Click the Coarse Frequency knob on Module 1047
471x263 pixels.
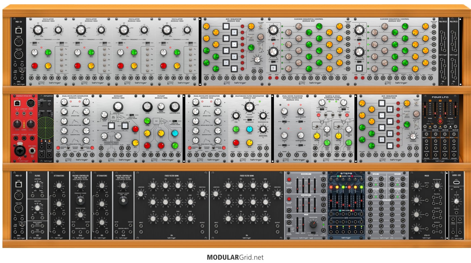tap(249, 107)
